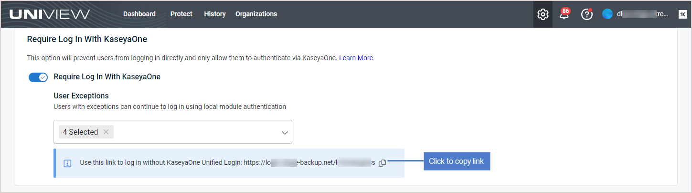Open the History menu

pos(215,14)
